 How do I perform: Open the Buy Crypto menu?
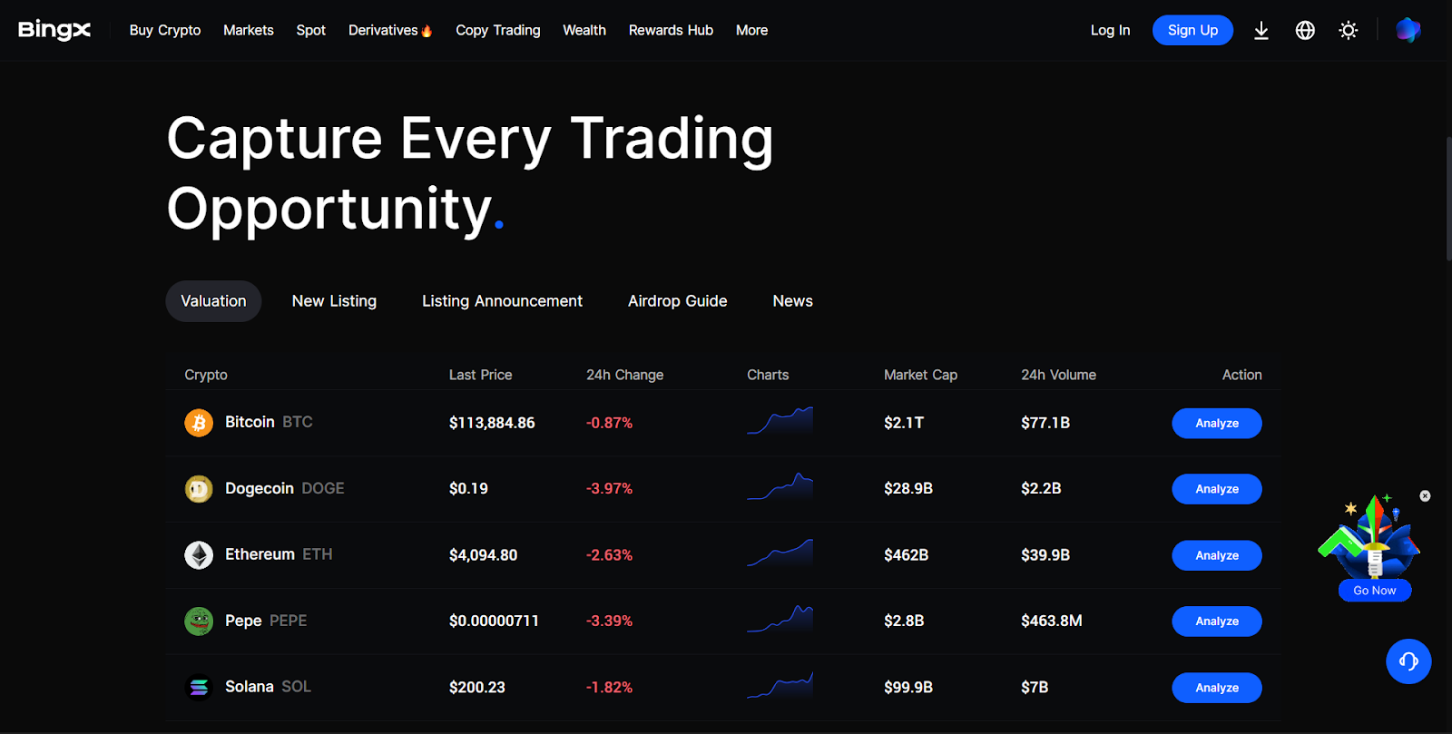pyautogui.click(x=165, y=30)
